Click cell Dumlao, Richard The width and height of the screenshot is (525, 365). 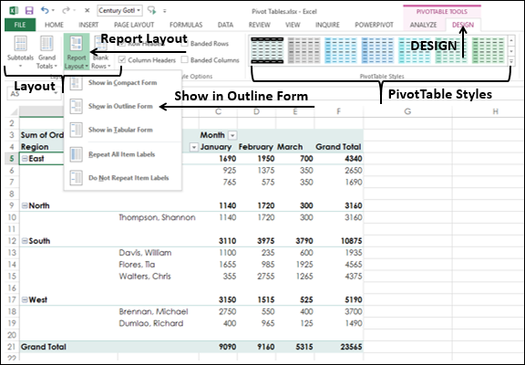(158, 323)
